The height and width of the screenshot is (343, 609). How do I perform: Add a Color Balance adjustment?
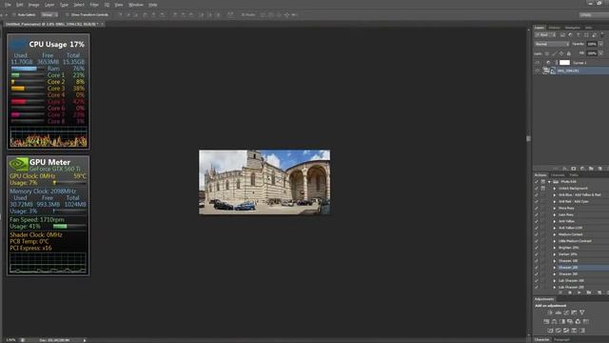click(x=554, y=322)
